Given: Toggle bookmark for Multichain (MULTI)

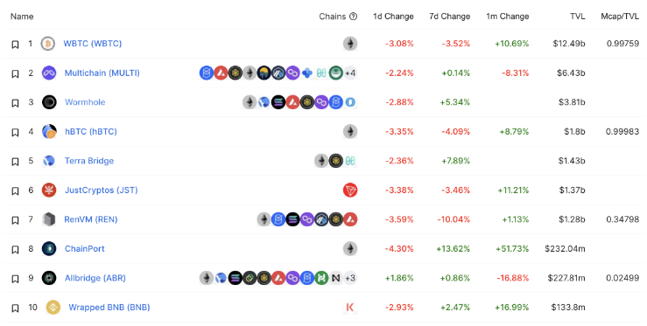Looking at the screenshot, I should click(15, 73).
